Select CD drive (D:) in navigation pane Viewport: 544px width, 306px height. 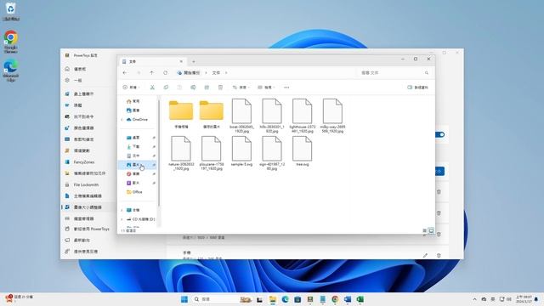140,219
